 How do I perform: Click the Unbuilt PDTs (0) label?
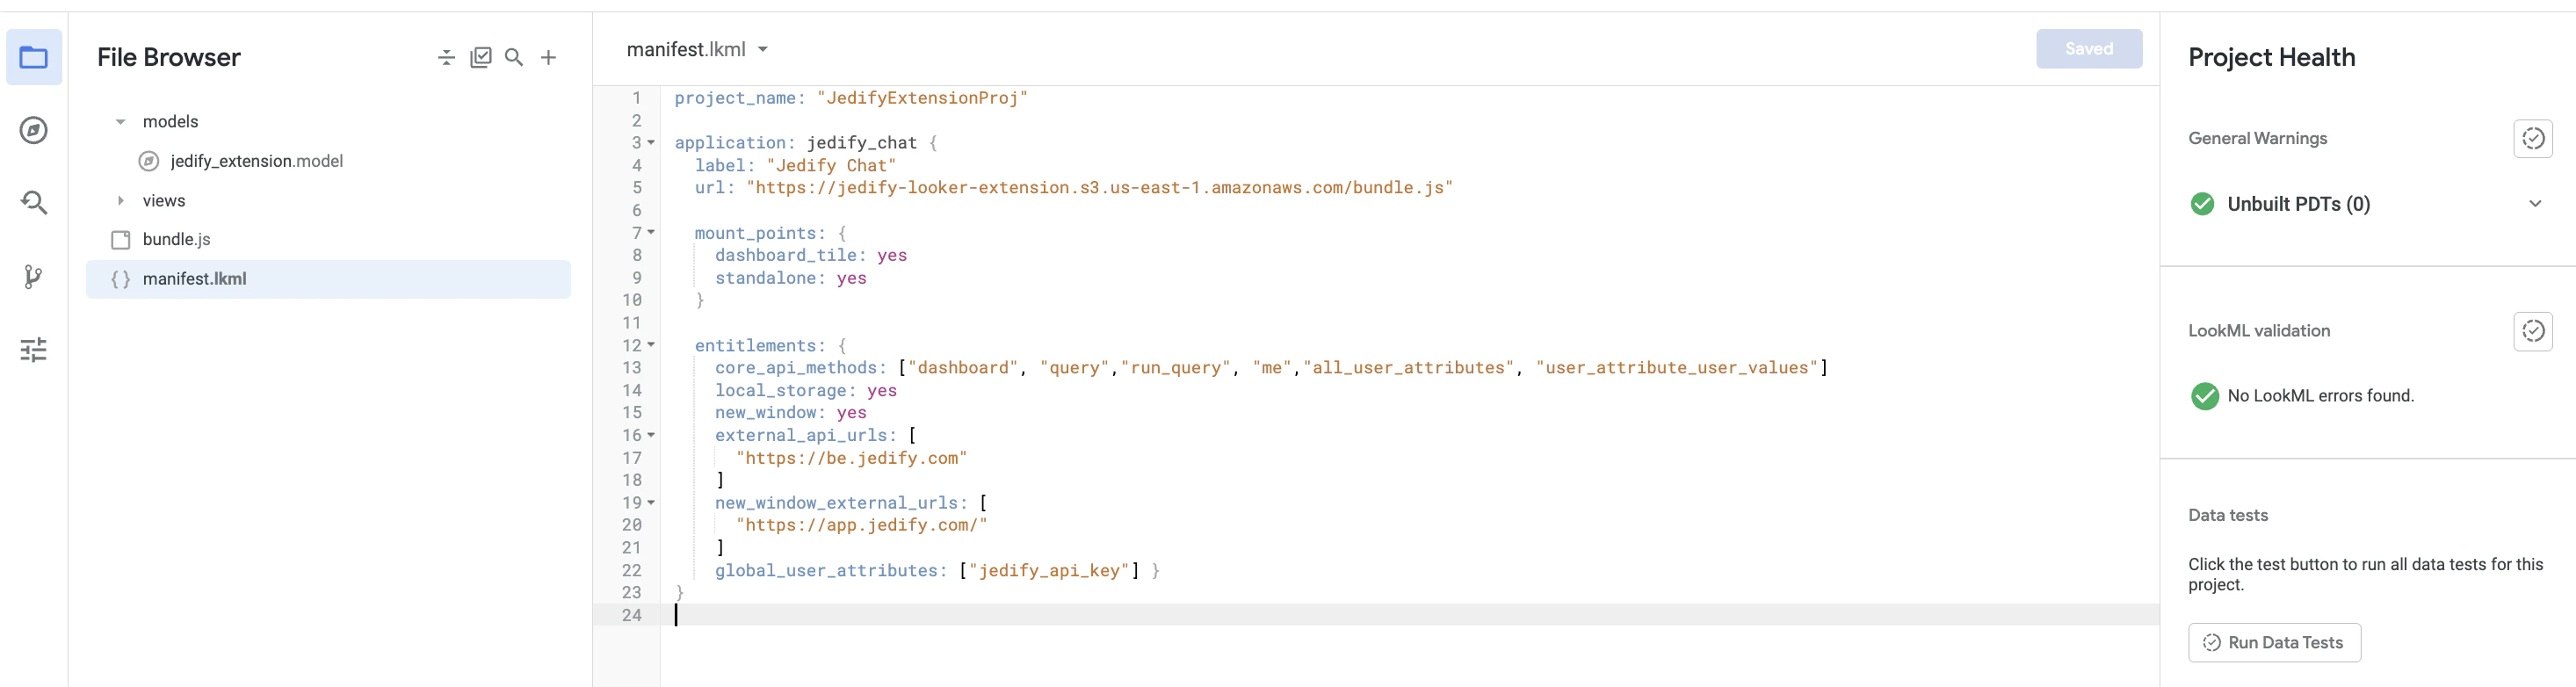click(2298, 204)
